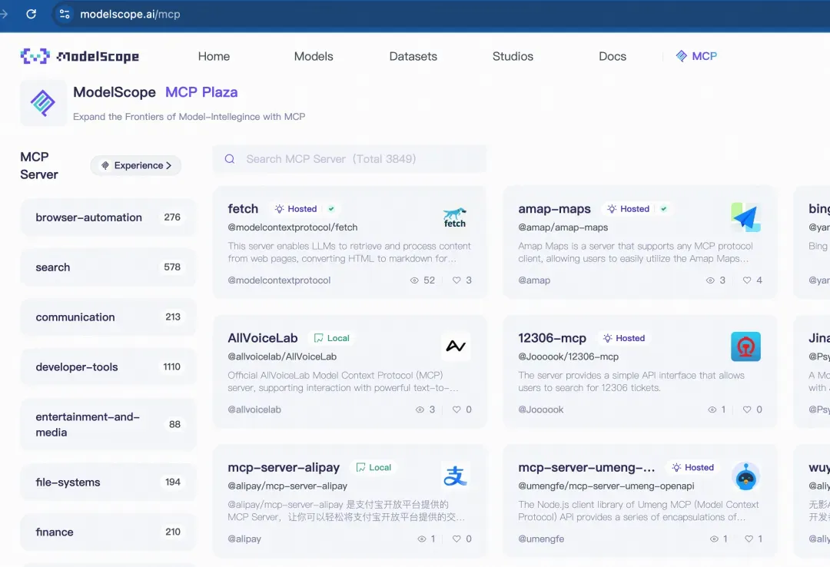Viewport: 830px width, 567px height.
Task: Click the heart icon on fetch card
Action: pos(456,280)
